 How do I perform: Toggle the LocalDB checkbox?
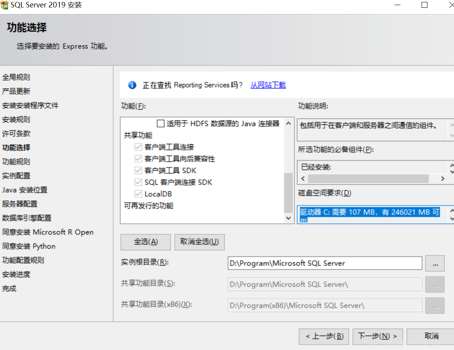point(138,194)
